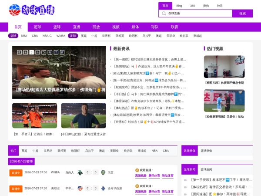Click the 劲球直播 site logo
This screenshot has height=196, width=261.
32,10
